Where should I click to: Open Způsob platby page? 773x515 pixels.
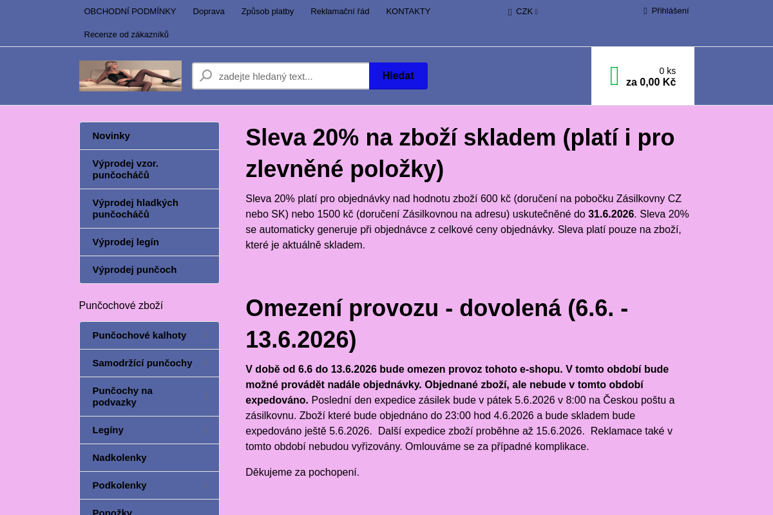267,12
